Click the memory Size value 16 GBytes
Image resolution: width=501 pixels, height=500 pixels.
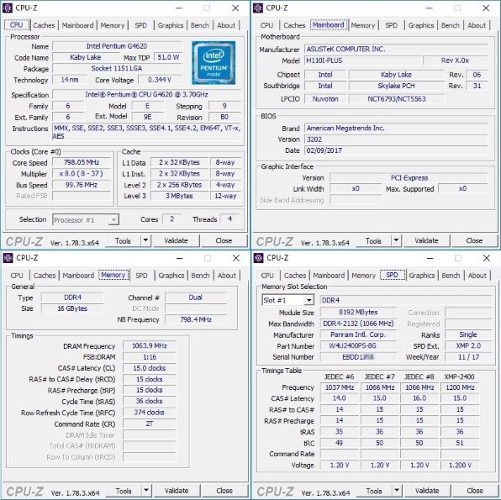pos(72,308)
